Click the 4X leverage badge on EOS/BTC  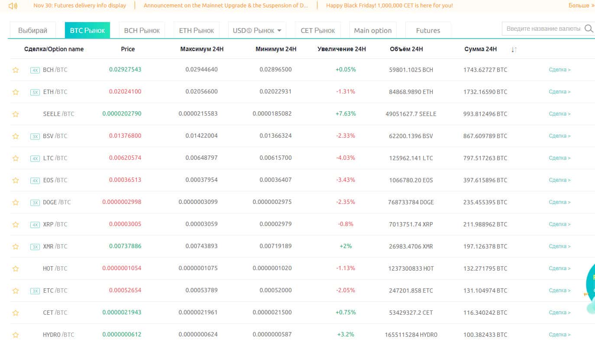35,181
